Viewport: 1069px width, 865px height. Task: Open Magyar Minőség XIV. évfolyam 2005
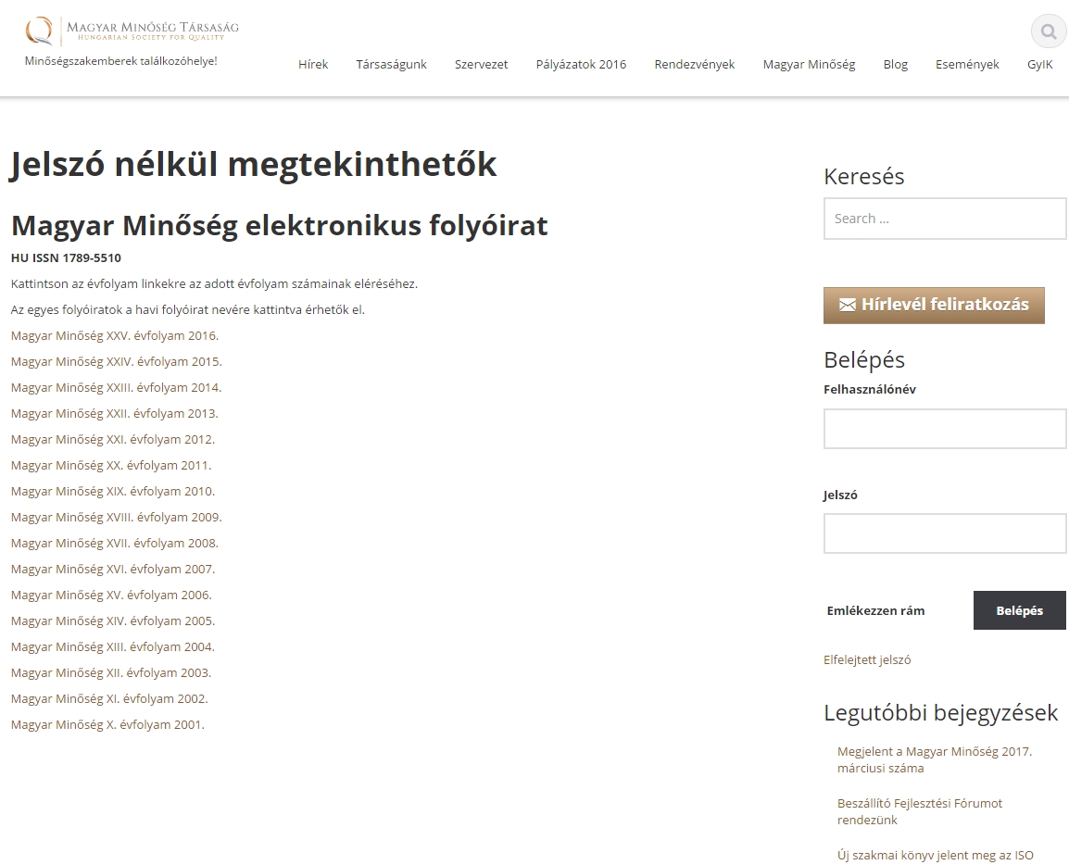pyautogui.click(x=113, y=621)
